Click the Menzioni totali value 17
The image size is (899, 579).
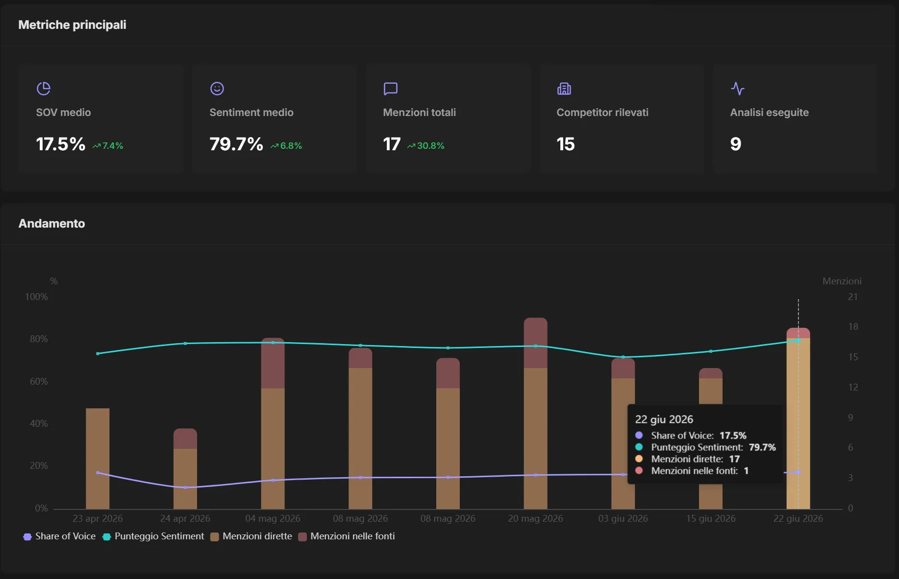(392, 144)
